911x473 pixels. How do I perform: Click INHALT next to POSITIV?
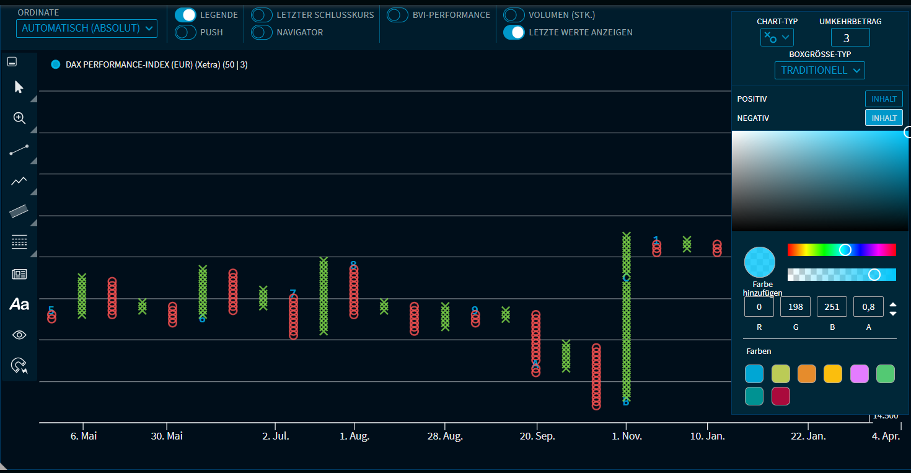[x=884, y=99]
